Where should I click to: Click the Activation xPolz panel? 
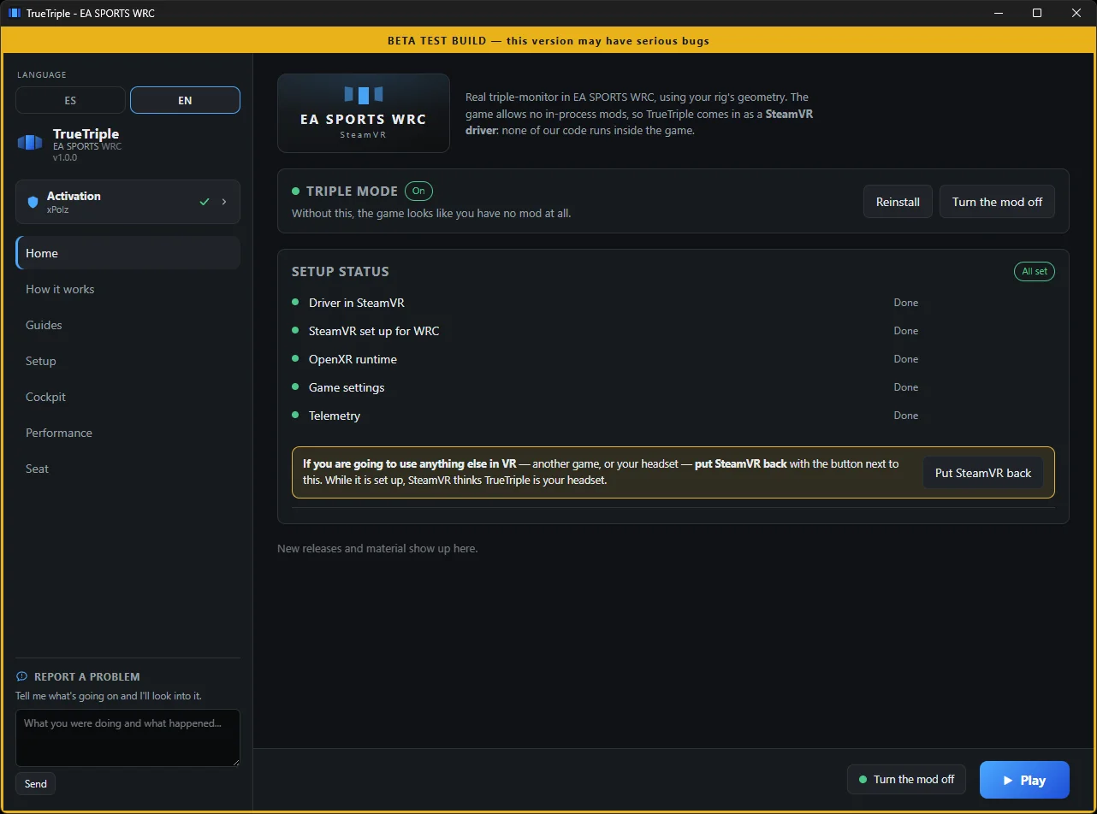(x=127, y=202)
